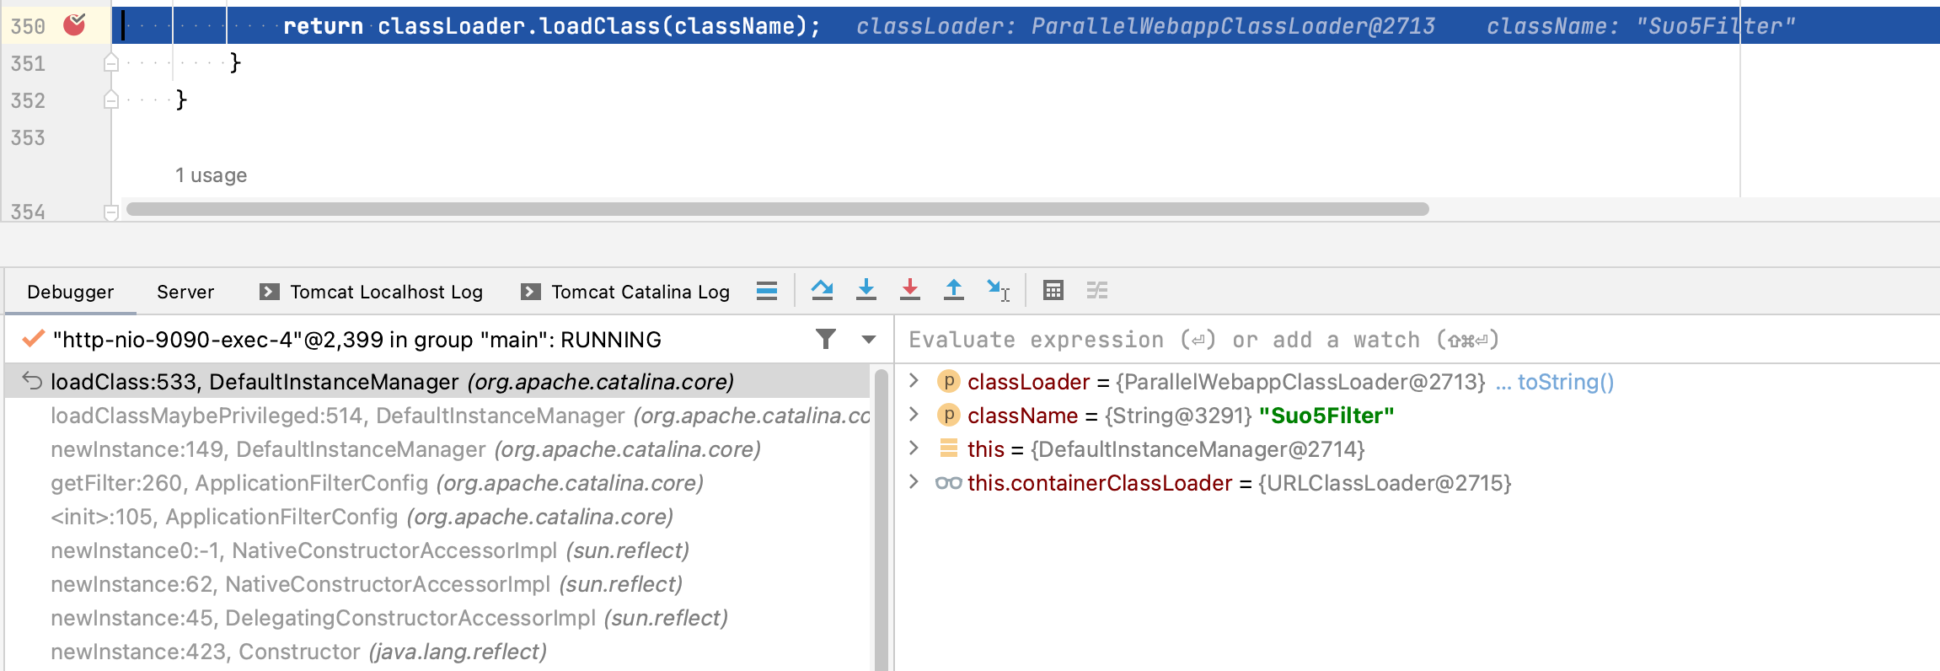
Task: Select the newInstance0:-1 NativeConstructorAccessorImpl frame
Action: point(437,550)
